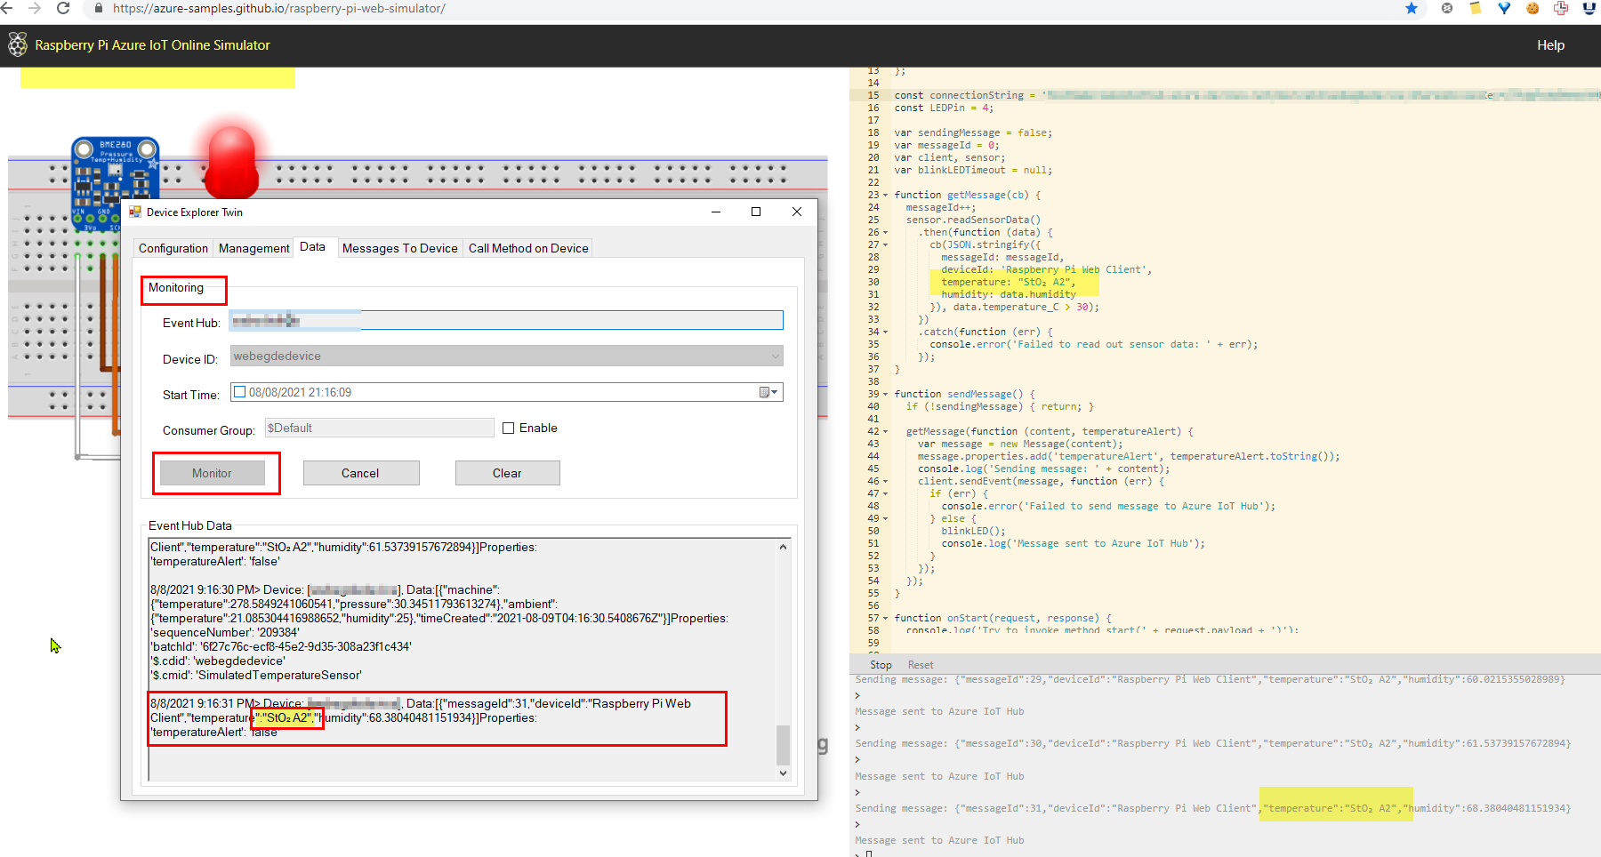Open the Call Method on Device tab
The image size is (1601, 857).
coord(528,248)
